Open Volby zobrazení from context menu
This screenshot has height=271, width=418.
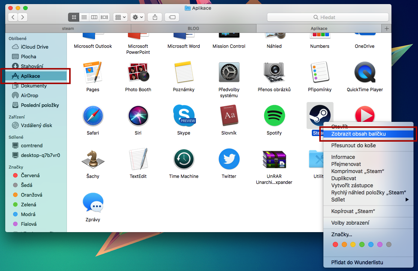point(368,223)
